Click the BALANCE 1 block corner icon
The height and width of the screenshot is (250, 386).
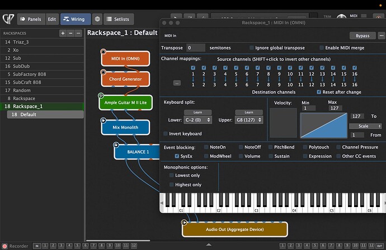pyautogui.click(x=116, y=145)
